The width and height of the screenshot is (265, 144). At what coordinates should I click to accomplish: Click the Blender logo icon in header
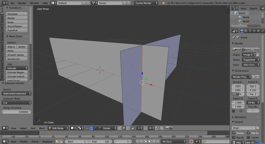163,3
